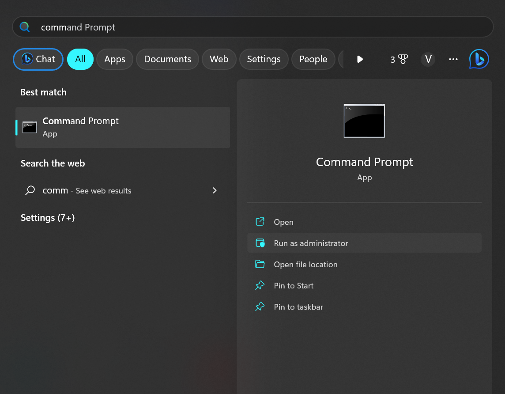This screenshot has height=394, width=505.
Task: Click the Command Prompt icon in Best match
Action: 30,127
